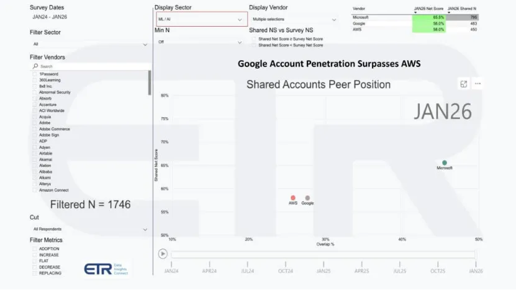Sort by JAN26 Net Score column arrow
516x290 pixels.
[415, 12]
